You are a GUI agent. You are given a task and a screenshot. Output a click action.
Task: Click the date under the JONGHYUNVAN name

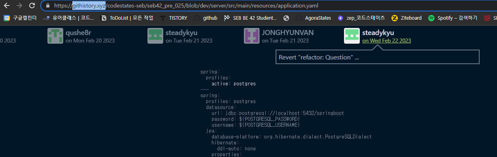pyautogui.click(x=285, y=41)
